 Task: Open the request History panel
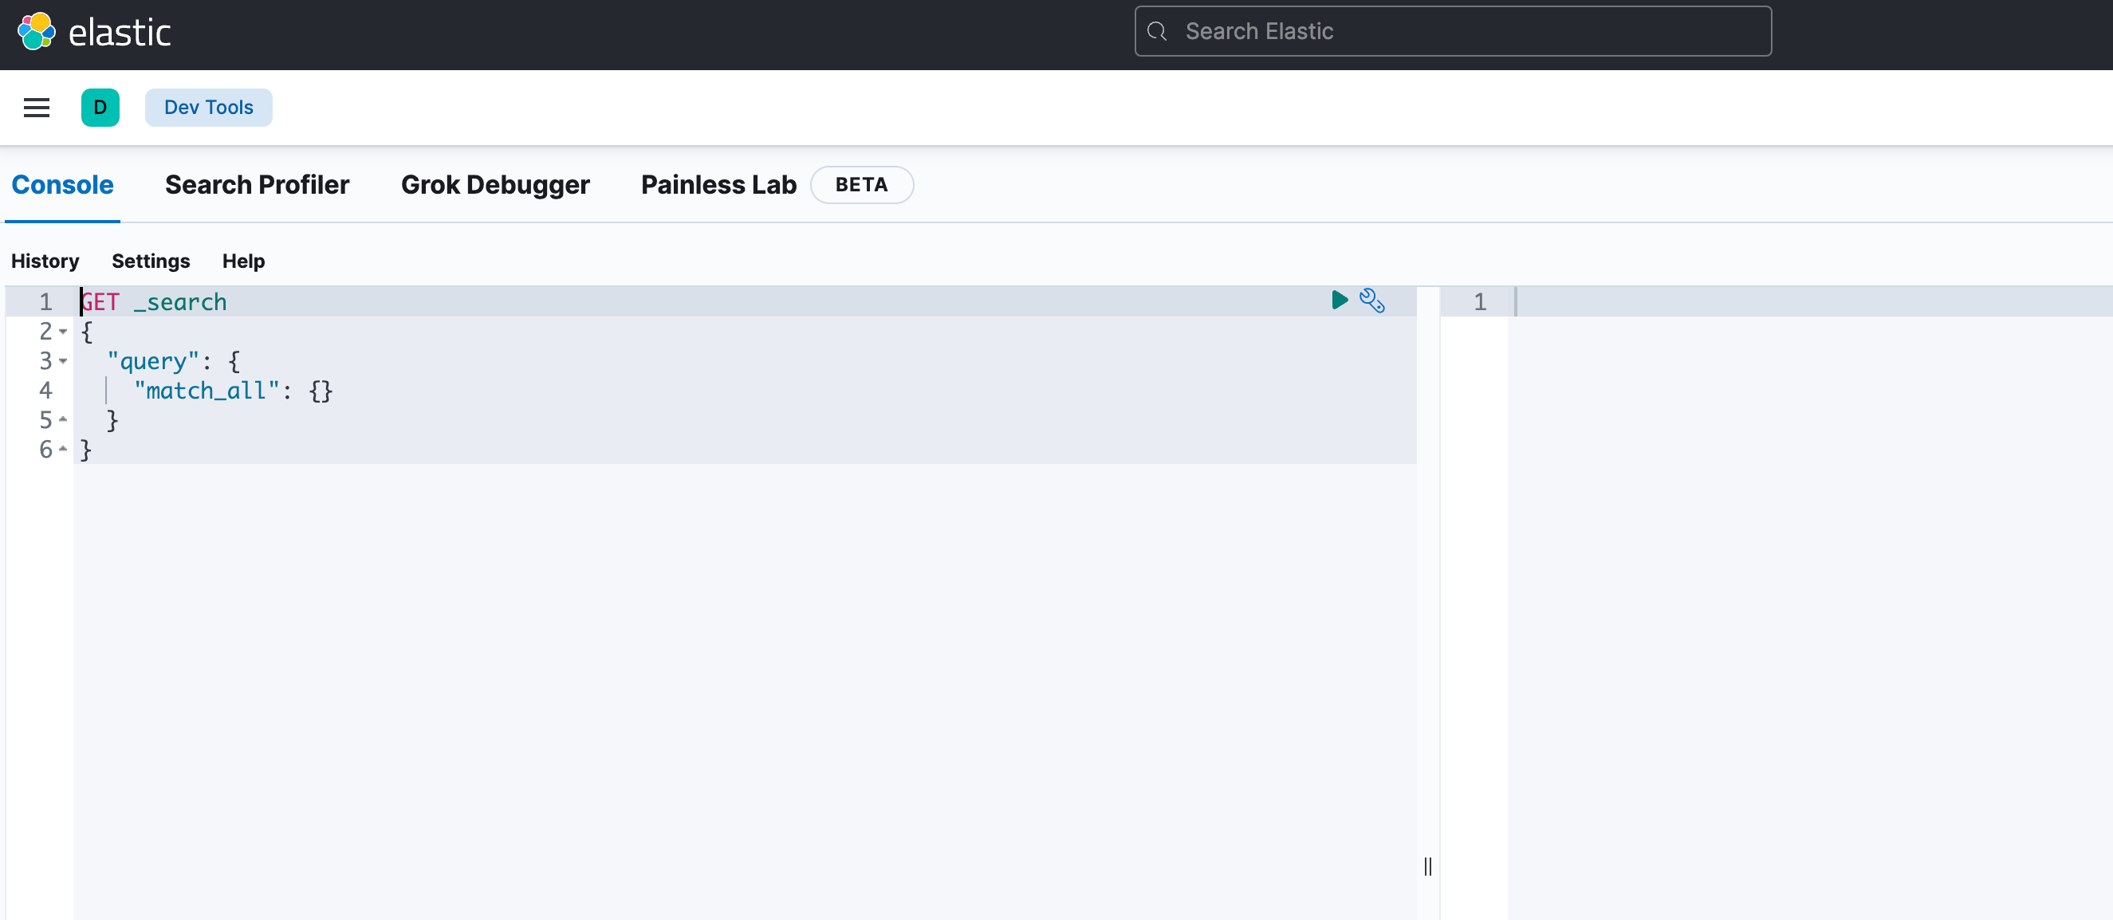45,261
